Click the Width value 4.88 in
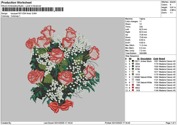Viewport: 177px width, 125px height. pos(173,10)
